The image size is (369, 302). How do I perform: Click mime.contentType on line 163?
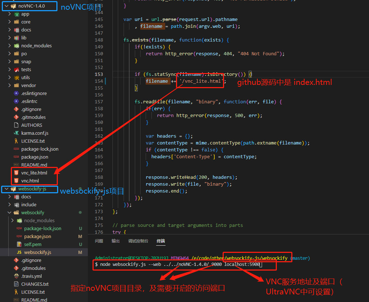218,143
